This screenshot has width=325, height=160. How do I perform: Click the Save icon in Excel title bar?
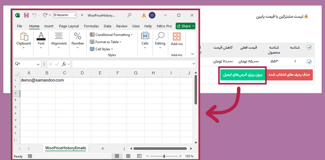tap(26, 15)
